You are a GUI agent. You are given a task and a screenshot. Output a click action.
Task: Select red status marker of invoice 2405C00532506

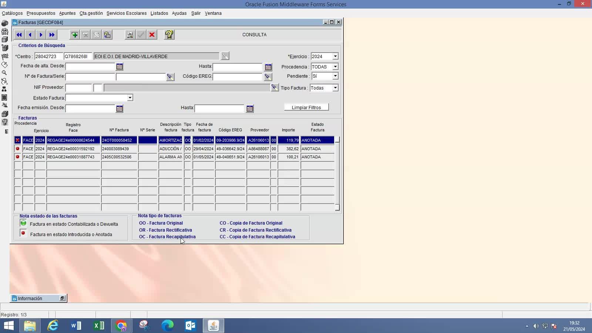click(x=17, y=157)
